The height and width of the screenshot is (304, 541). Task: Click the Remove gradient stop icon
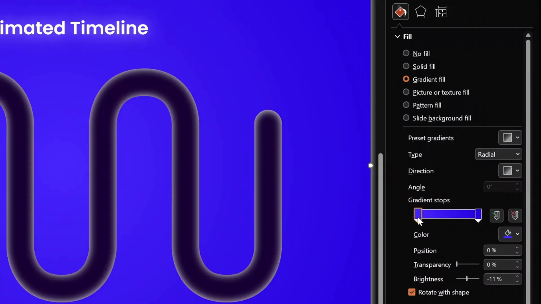tap(515, 216)
